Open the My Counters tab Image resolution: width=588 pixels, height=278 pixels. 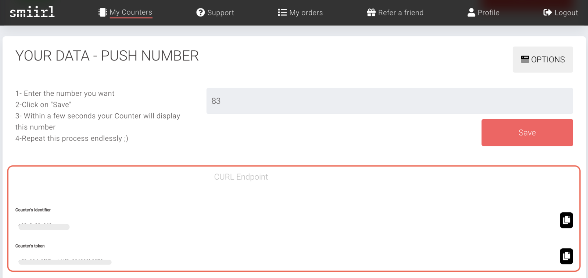click(x=131, y=12)
